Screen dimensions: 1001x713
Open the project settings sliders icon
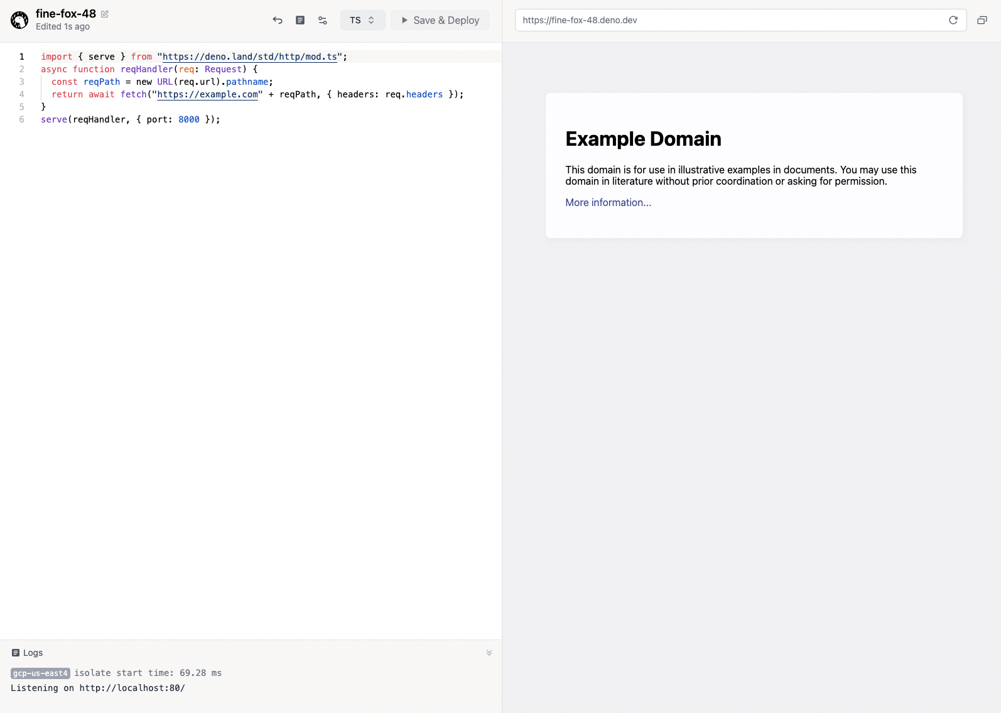pyautogui.click(x=323, y=20)
